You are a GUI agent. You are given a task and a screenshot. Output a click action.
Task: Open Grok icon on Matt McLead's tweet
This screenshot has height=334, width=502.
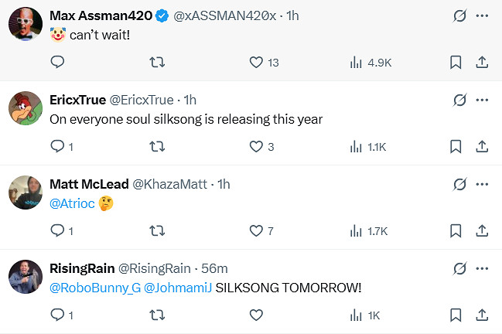[459, 184]
